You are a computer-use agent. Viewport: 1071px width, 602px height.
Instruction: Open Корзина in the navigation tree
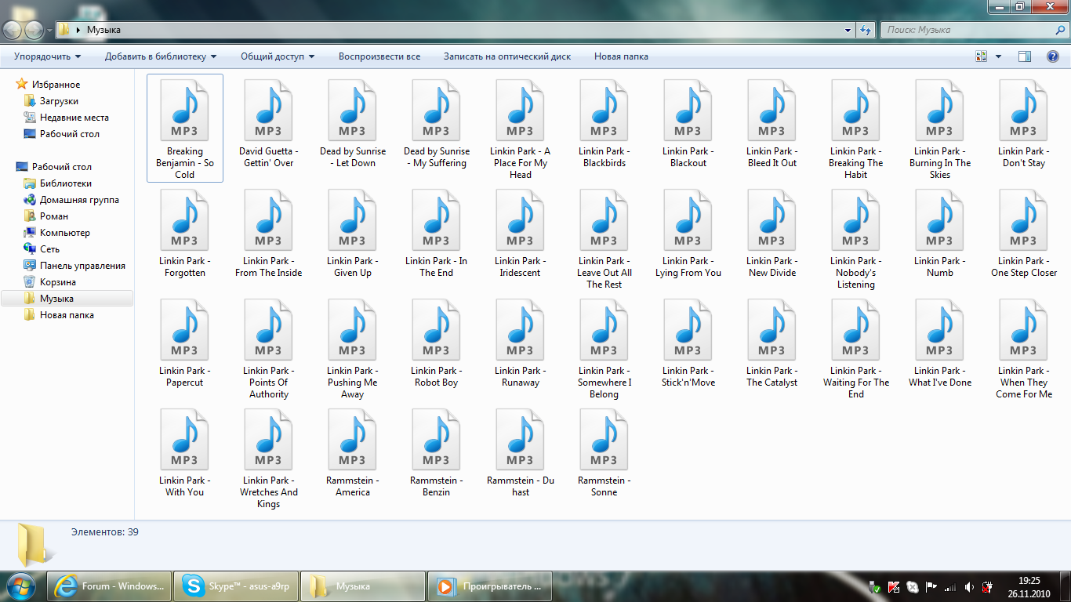click(x=57, y=282)
